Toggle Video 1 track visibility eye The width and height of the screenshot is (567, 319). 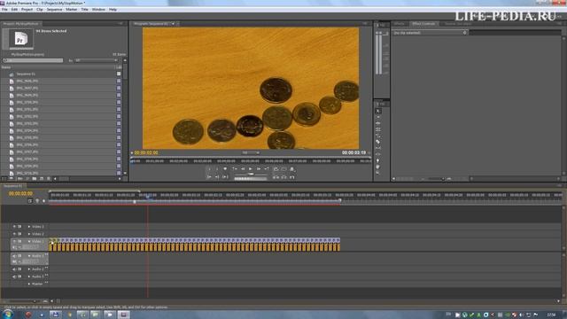coord(14,241)
